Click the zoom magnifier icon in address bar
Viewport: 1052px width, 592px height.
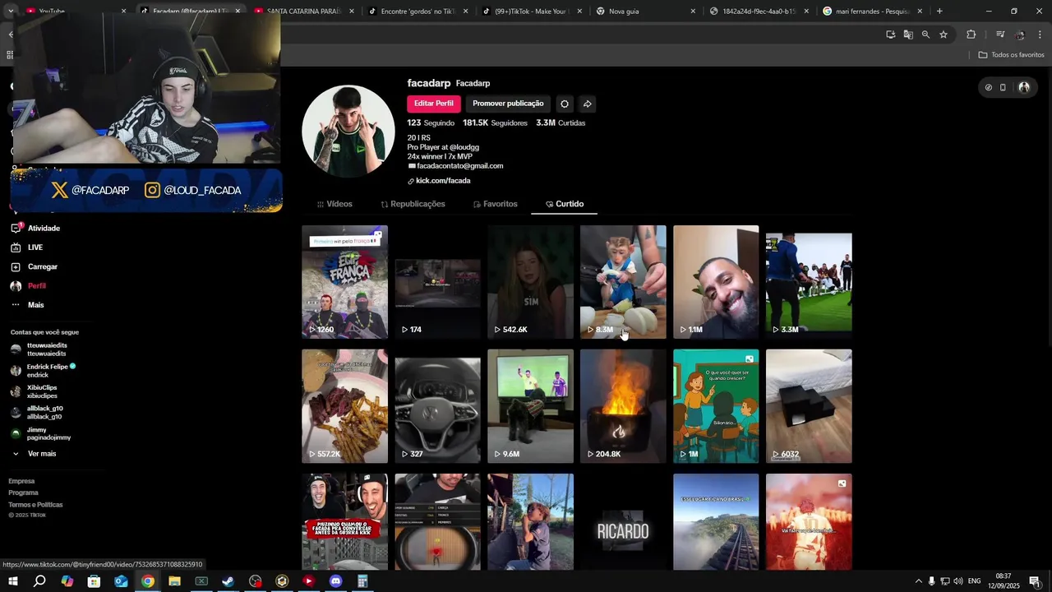coord(925,35)
